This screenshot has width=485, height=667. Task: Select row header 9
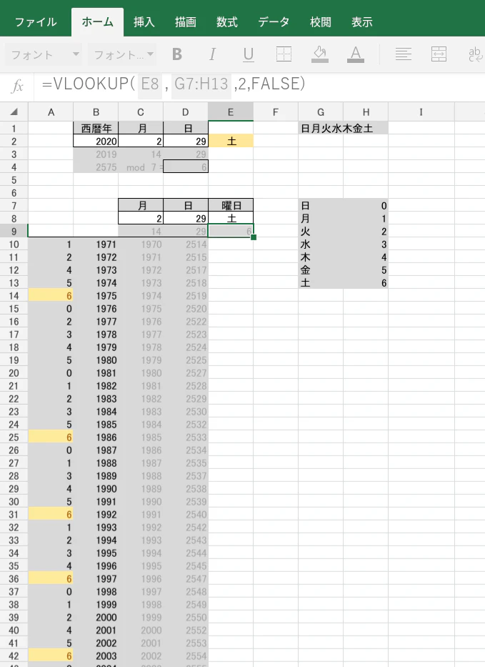[x=14, y=232]
